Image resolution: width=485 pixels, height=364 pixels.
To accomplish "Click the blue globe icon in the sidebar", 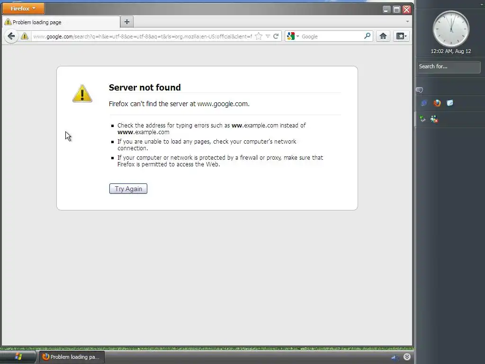I will (424, 103).
